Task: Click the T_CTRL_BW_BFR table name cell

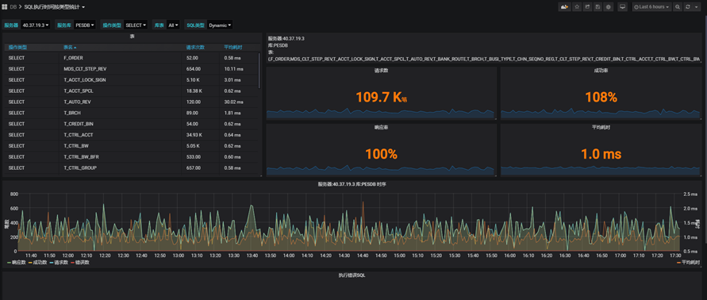Action: tap(81, 156)
